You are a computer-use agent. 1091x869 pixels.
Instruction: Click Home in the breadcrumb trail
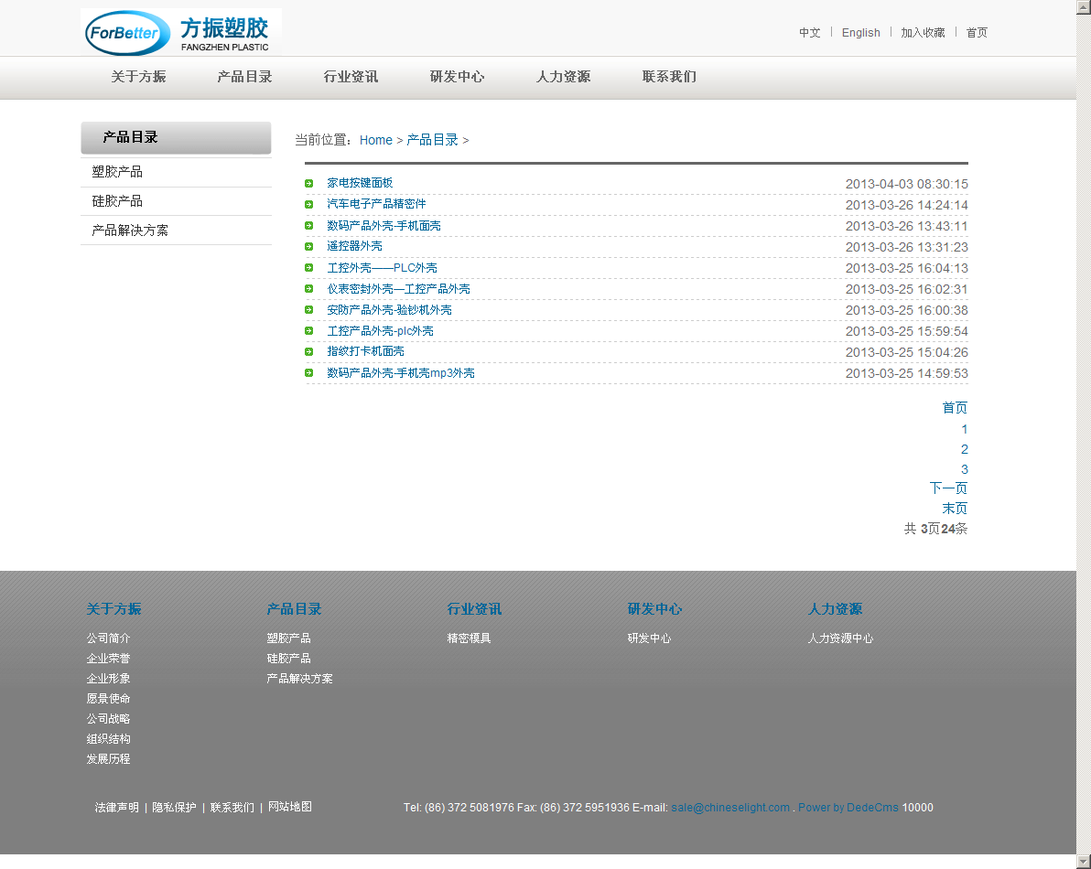click(375, 140)
